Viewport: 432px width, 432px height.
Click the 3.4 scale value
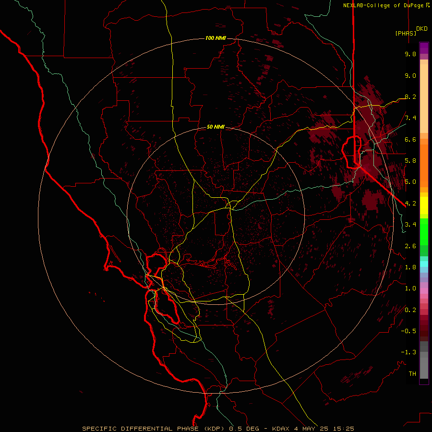410,225
